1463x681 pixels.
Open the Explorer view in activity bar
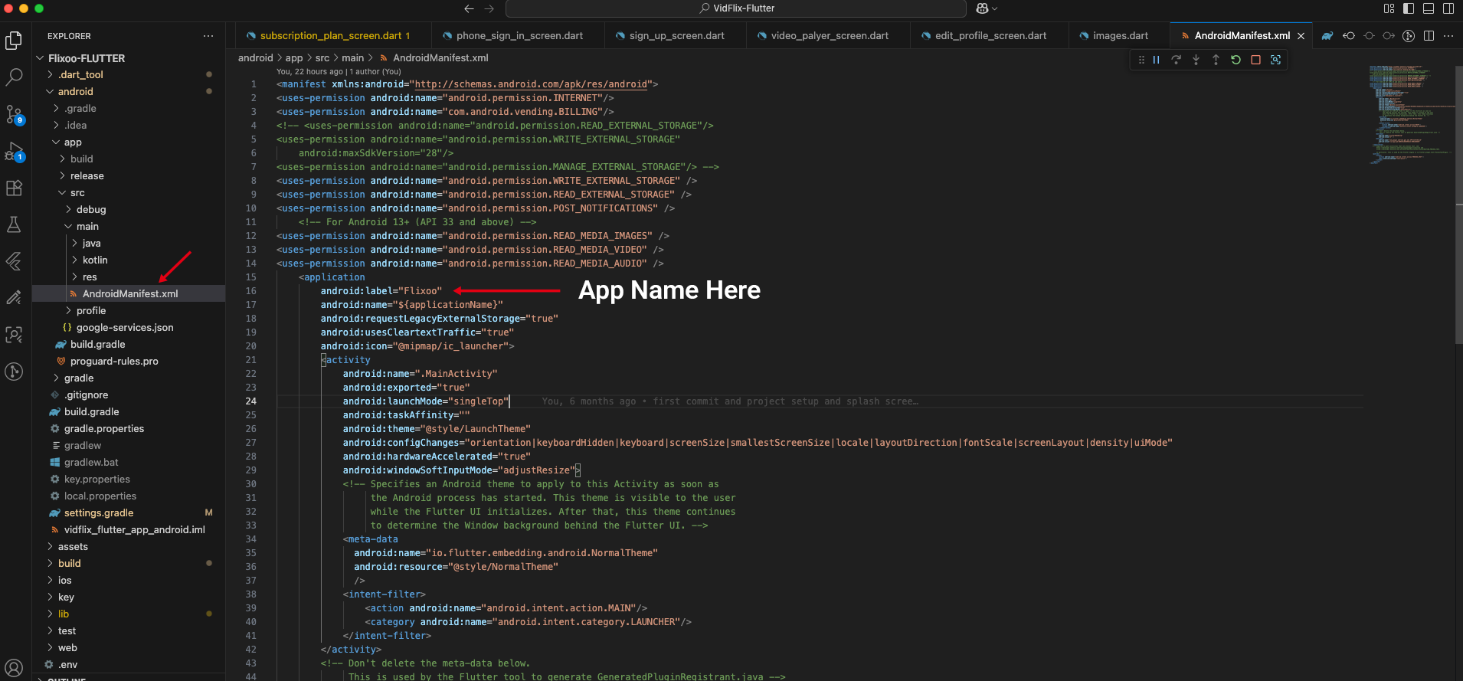[14, 40]
